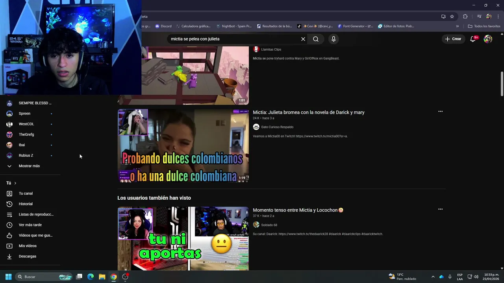Click the Historial clock icon
Screen dimensions: 504x283
pos(9,204)
